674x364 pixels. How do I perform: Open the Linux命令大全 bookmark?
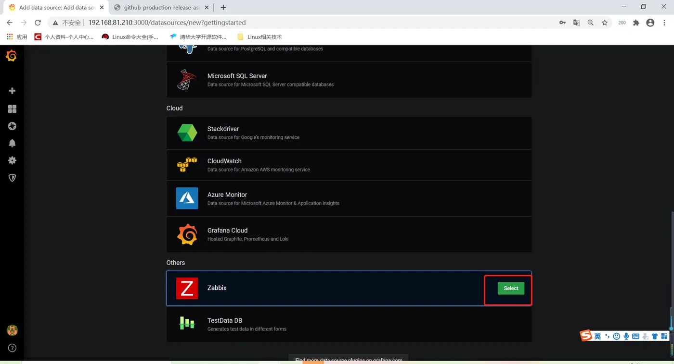coord(130,36)
